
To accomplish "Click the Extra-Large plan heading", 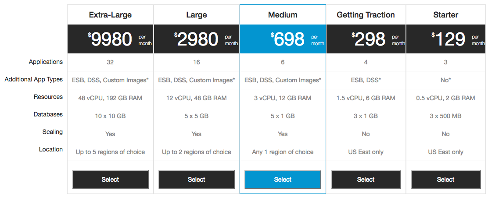I will tap(110, 15).
